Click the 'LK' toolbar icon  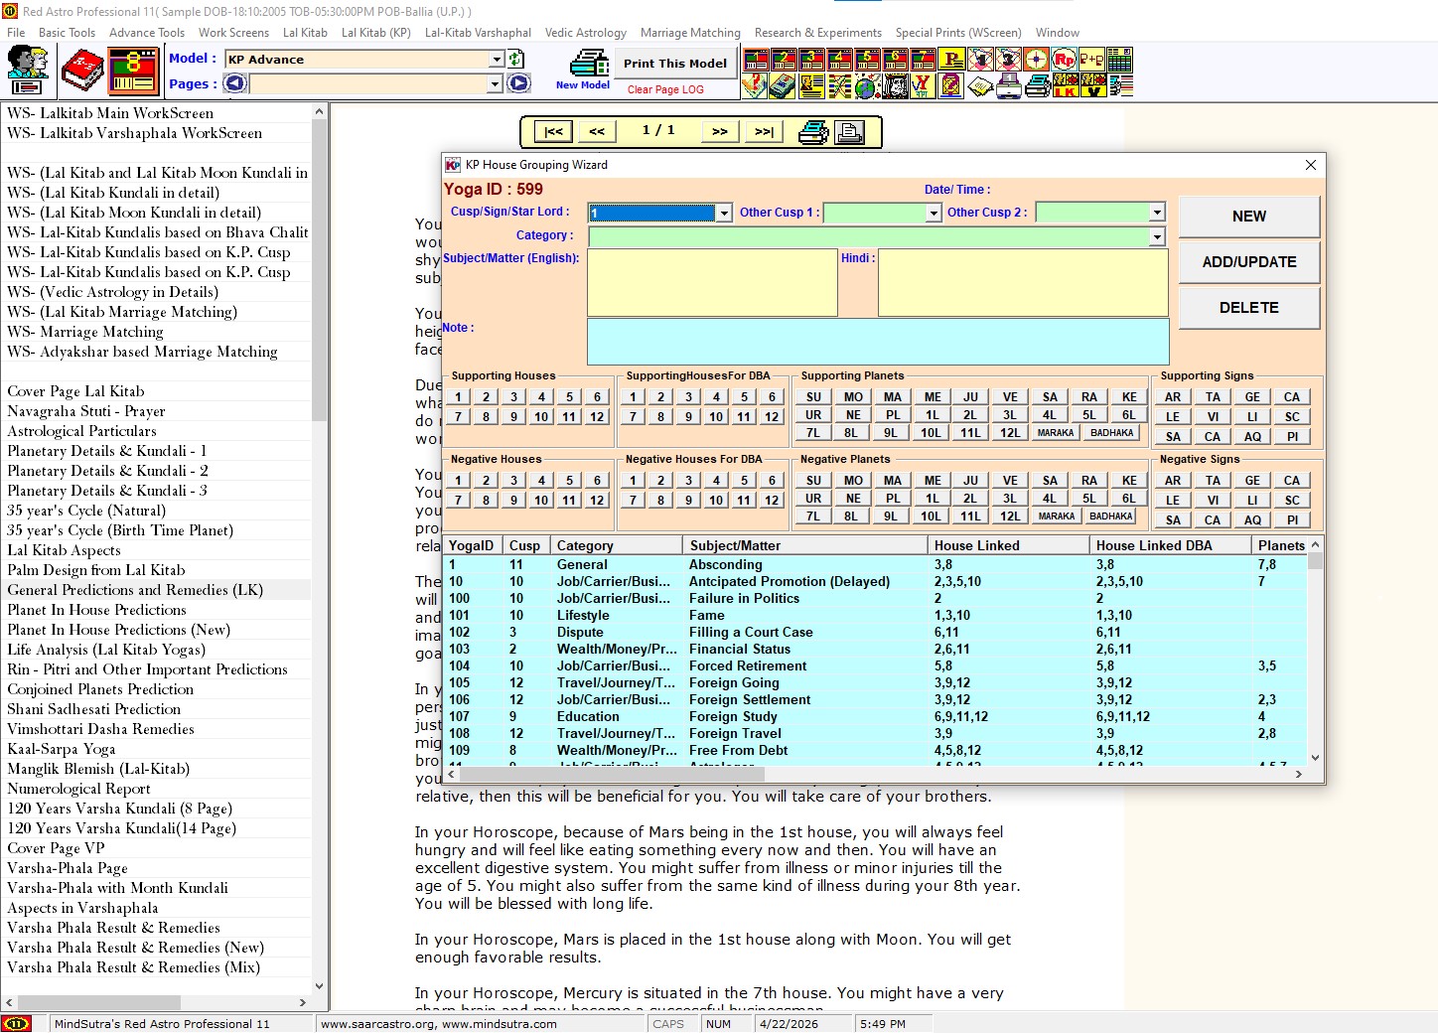[x=1066, y=86]
